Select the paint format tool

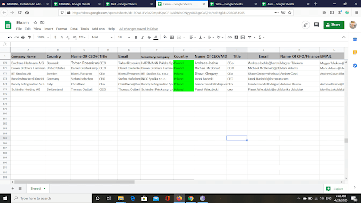point(30,37)
